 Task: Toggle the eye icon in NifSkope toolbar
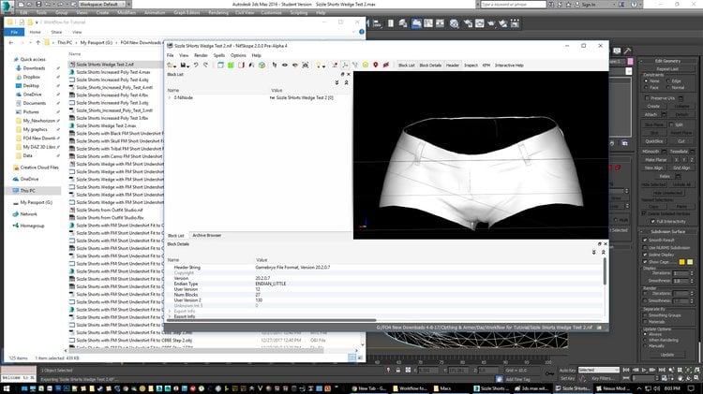(x=285, y=66)
